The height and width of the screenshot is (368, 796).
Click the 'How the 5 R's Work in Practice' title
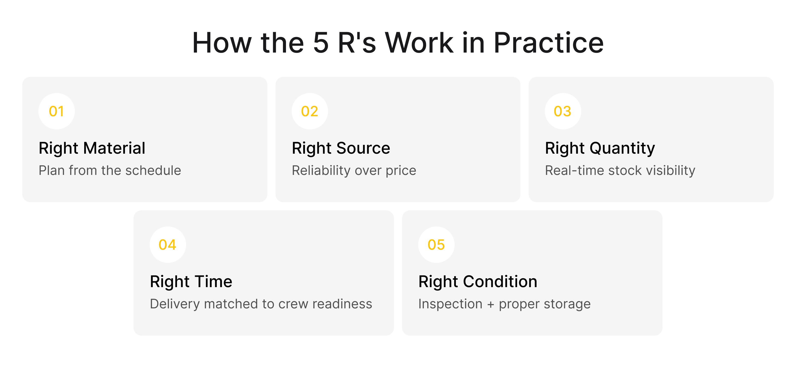coord(398,43)
